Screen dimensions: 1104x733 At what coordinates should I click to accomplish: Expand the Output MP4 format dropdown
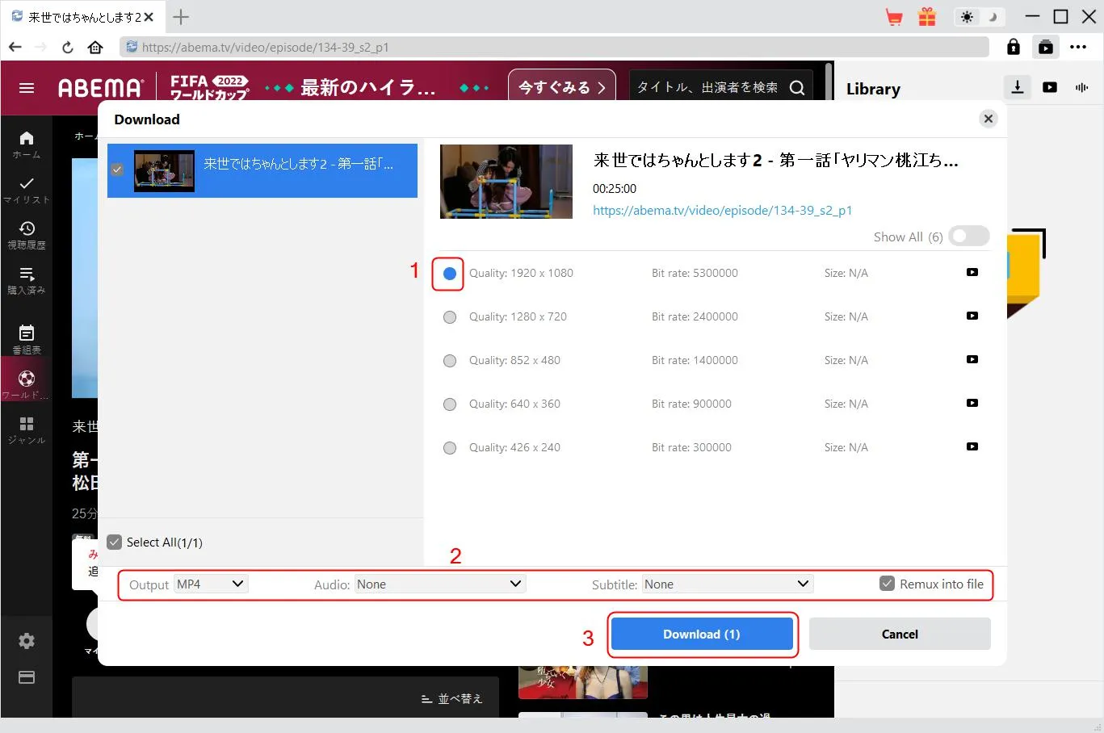pyautogui.click(x=211, y=584)
